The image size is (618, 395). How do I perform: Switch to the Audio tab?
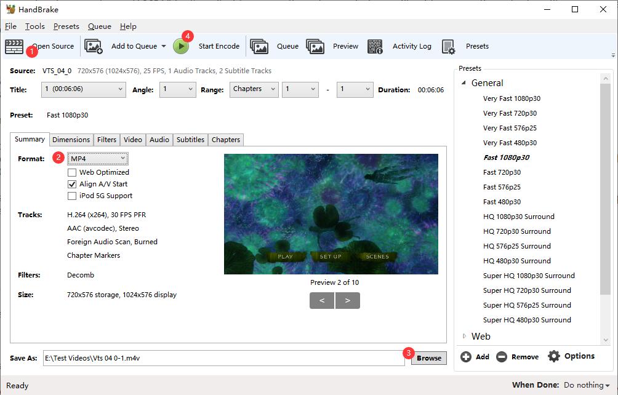159,140
